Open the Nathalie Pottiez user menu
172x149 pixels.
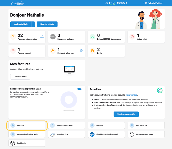pos(155,3)
